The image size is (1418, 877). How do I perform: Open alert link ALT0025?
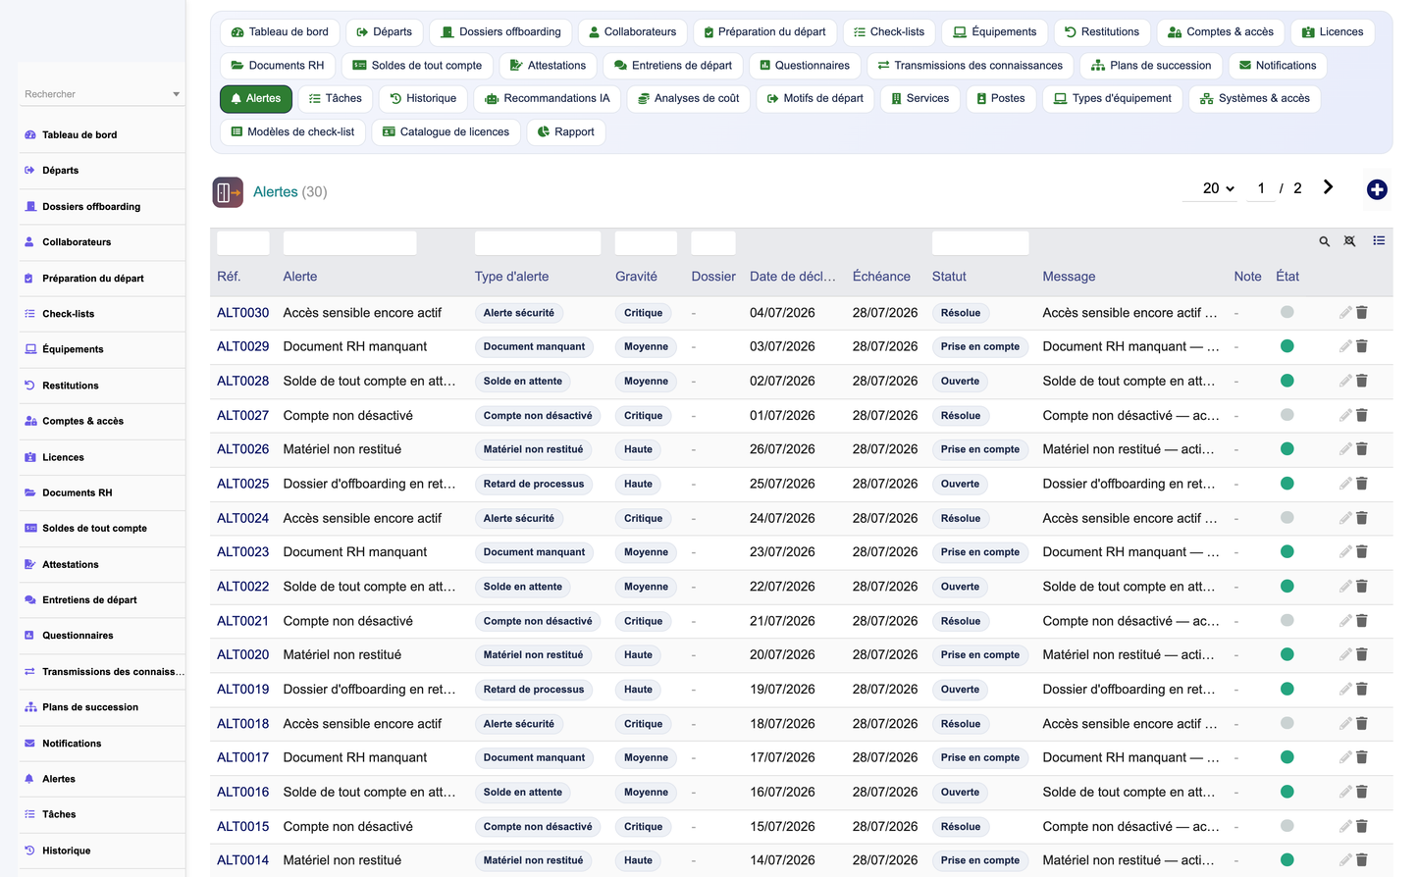(242, 484)
